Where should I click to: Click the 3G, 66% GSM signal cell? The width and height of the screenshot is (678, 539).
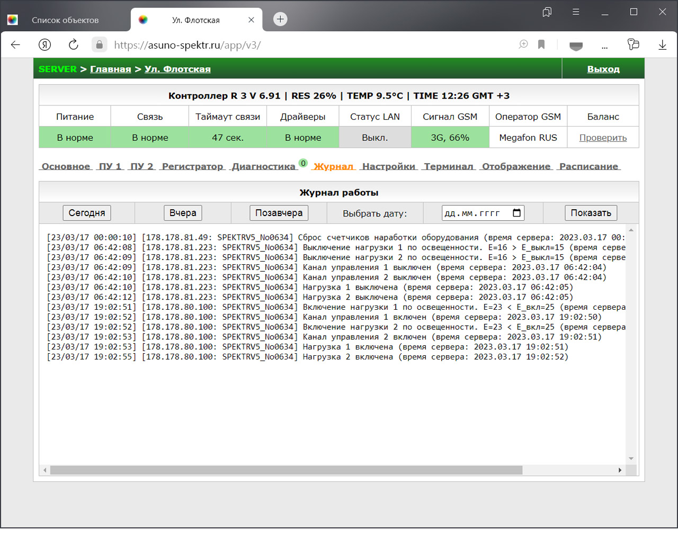(x=450, y=138)
